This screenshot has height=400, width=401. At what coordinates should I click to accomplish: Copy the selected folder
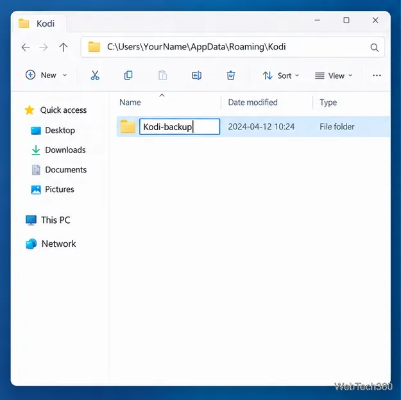(128, 76)
